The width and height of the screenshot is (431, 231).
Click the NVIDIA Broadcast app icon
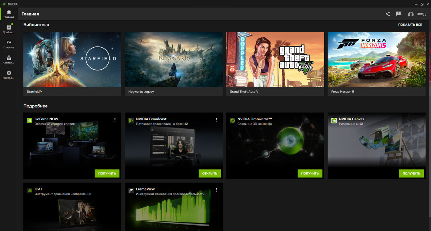[x=131, y=121]
